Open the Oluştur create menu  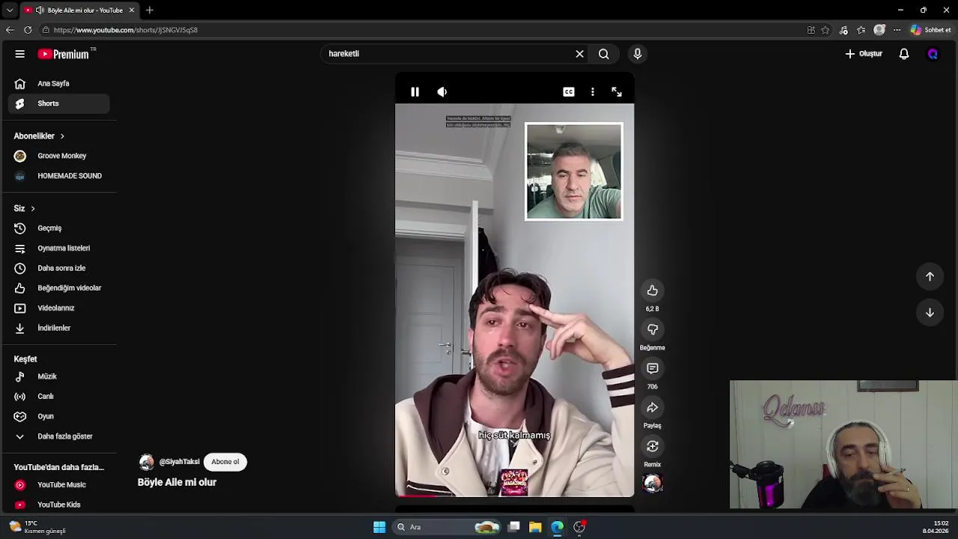864,54
